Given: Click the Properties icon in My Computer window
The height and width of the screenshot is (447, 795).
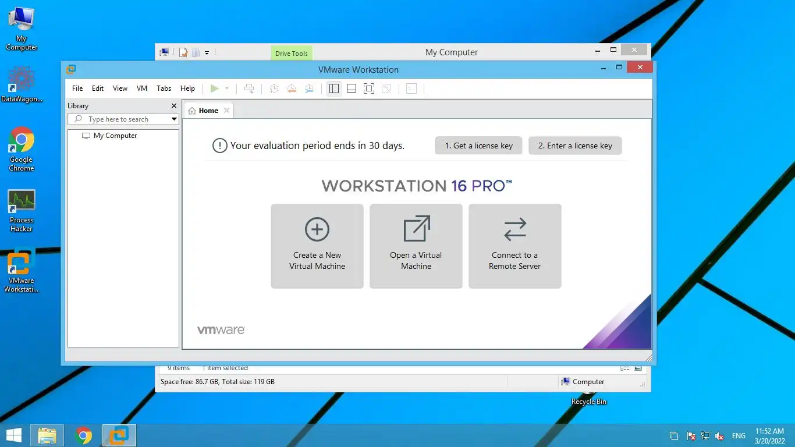Looking at the screenshot, I should pyautogui.click(x=183, y=52).
